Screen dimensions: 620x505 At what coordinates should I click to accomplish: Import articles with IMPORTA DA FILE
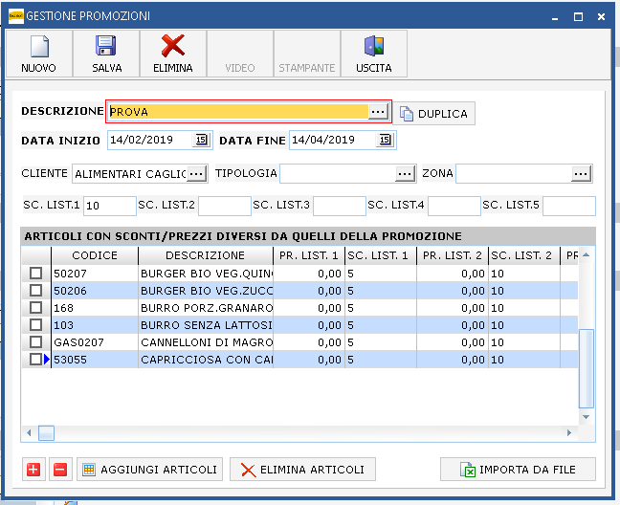click(518, 470)
